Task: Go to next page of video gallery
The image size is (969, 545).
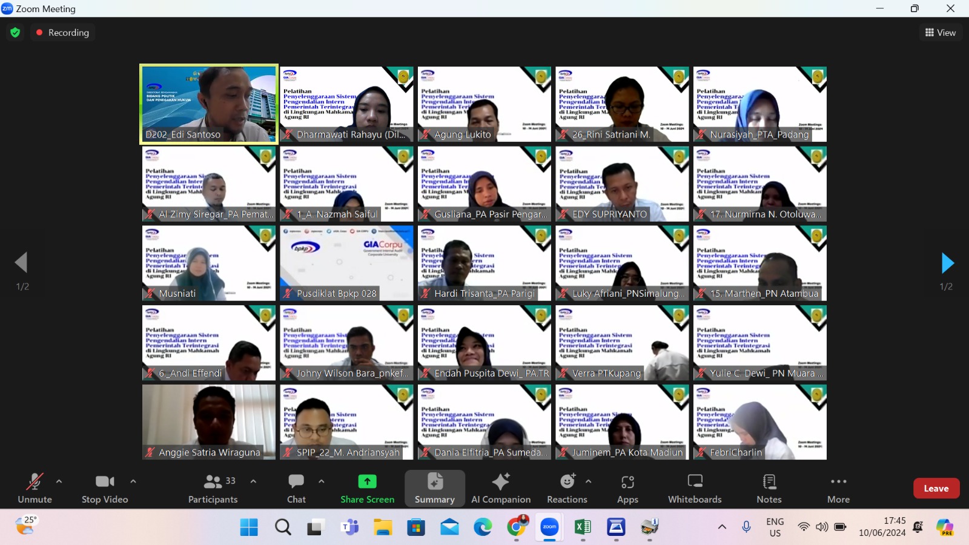Action: point(947,263)
